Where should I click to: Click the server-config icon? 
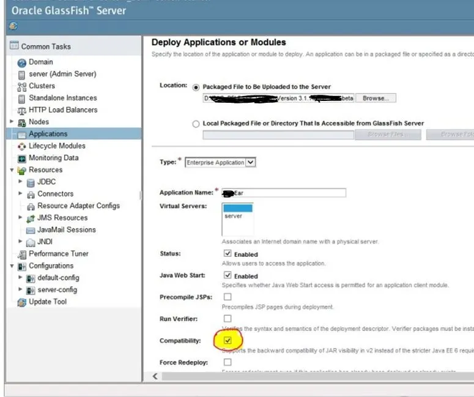[x=31, y=291]
